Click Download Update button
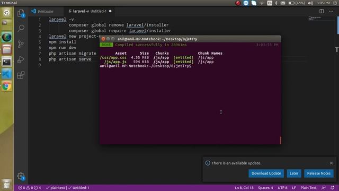Screen dimensions: 339x191 (266, 173)
